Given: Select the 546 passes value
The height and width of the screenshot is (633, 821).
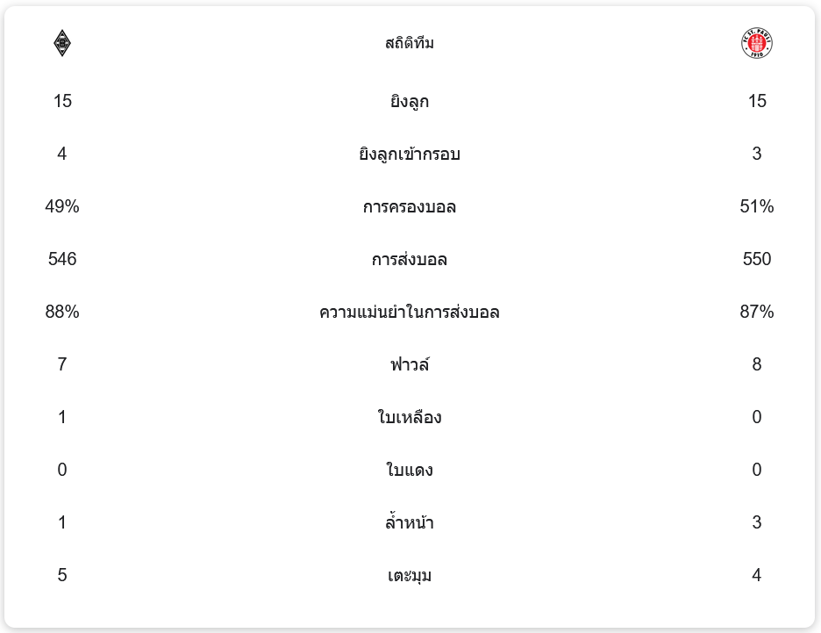Looking at the screenshot, I should 62,259.
